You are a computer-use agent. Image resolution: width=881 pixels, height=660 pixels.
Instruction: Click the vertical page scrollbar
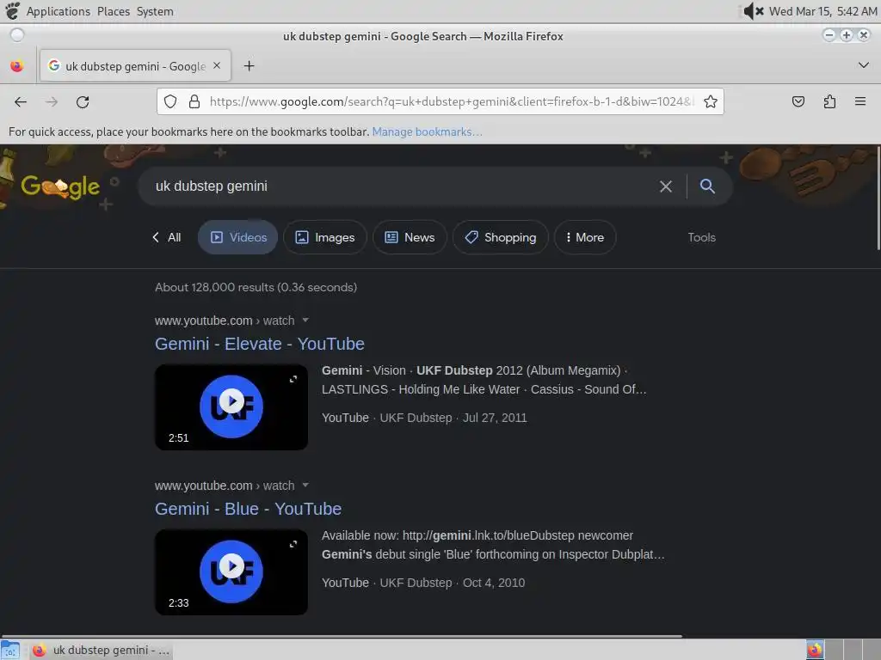pyautogui.click(x=878, y=198)
